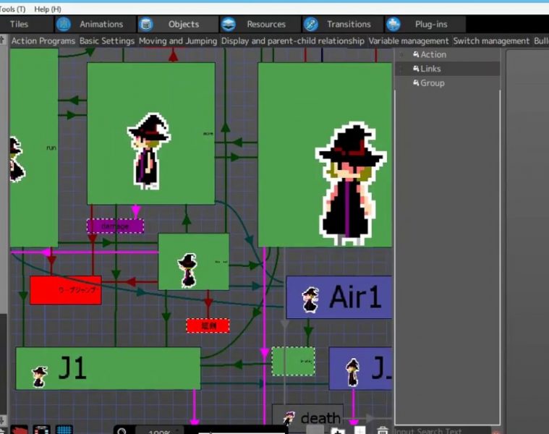Expand the Action tree entry
This screenshot has height=434, width=549.
pos(401,54)
